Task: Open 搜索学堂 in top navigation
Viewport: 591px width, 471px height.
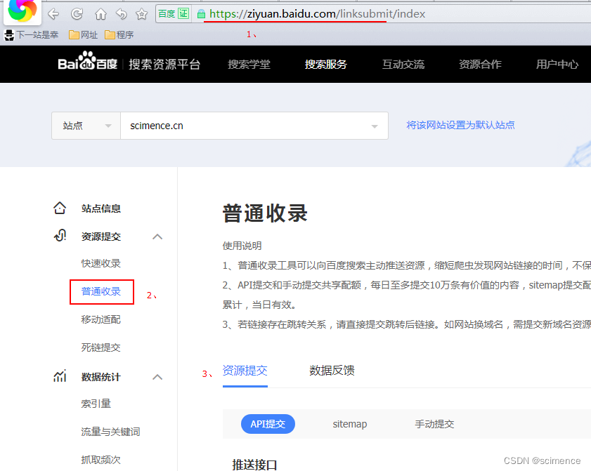Action: pyautogui.click(x=249, y=65)
